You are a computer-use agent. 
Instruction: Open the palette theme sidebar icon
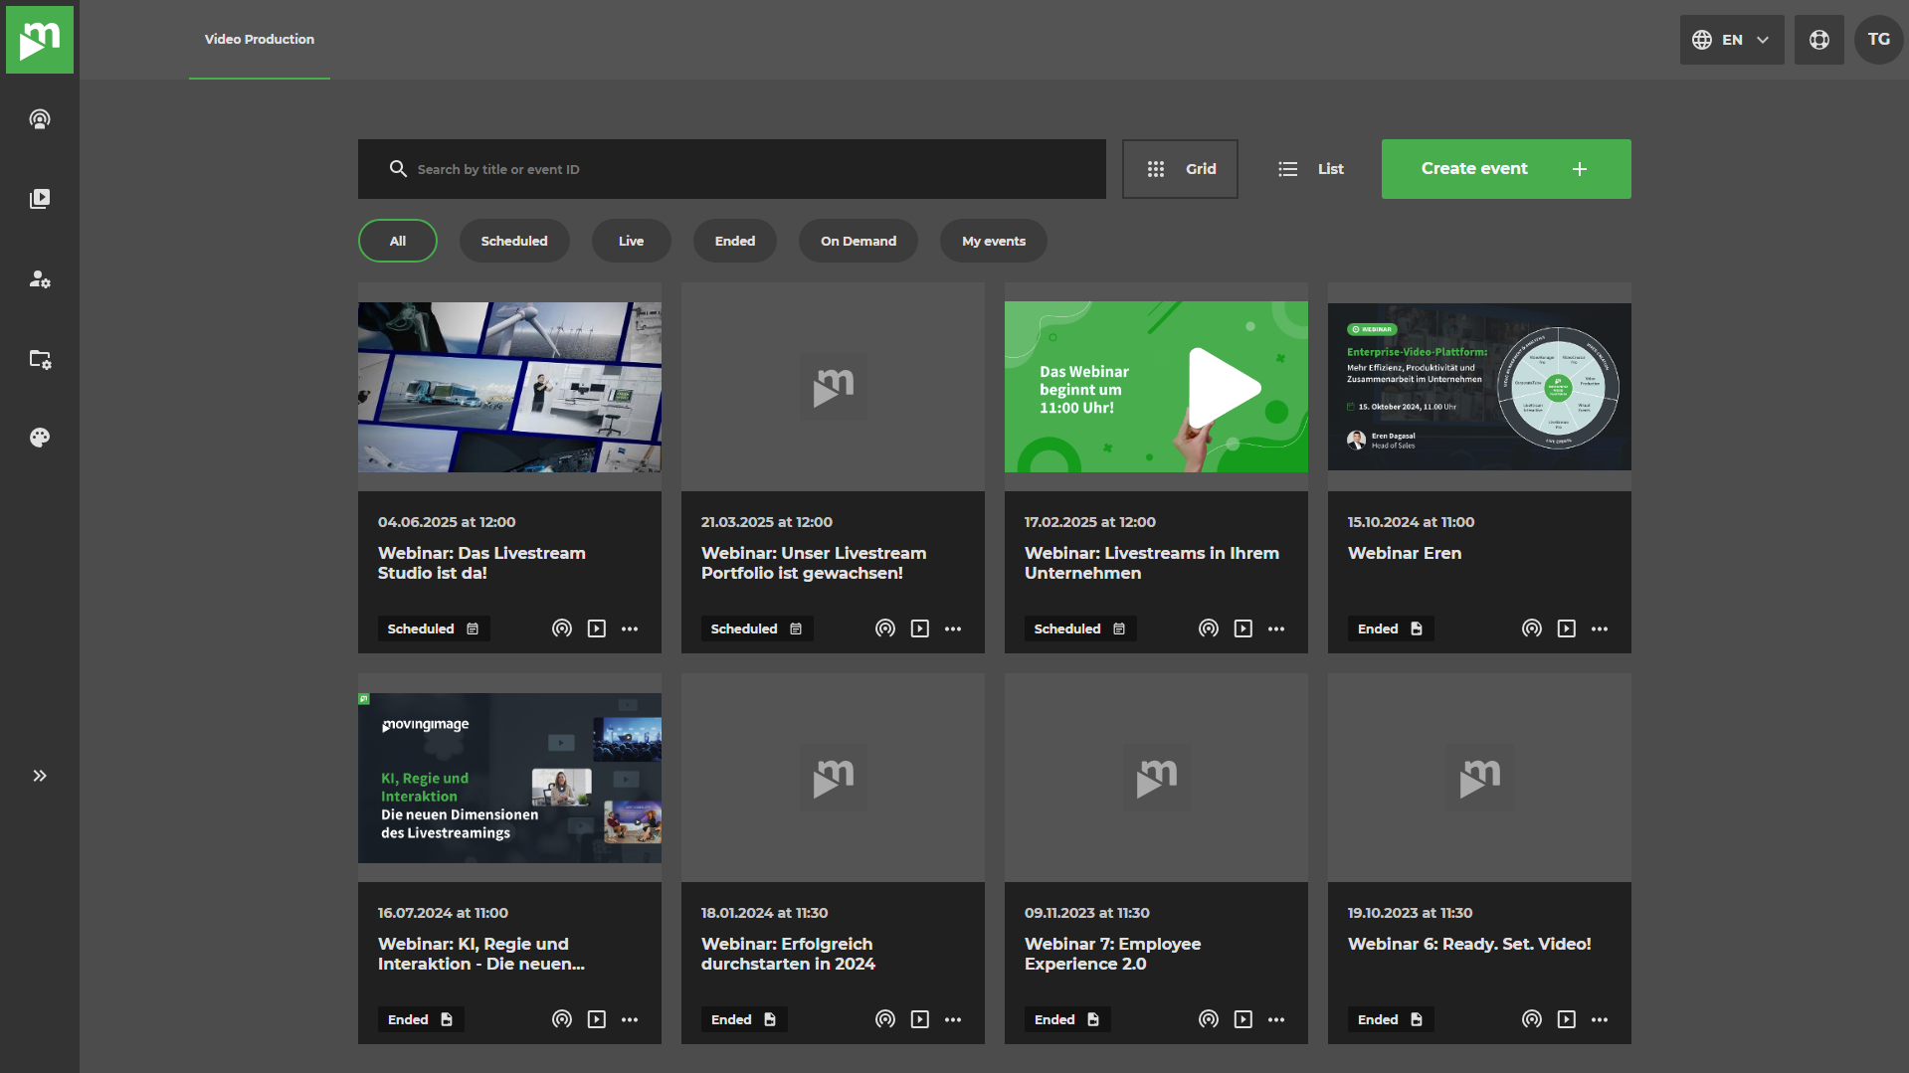click(x=40, y=438)
